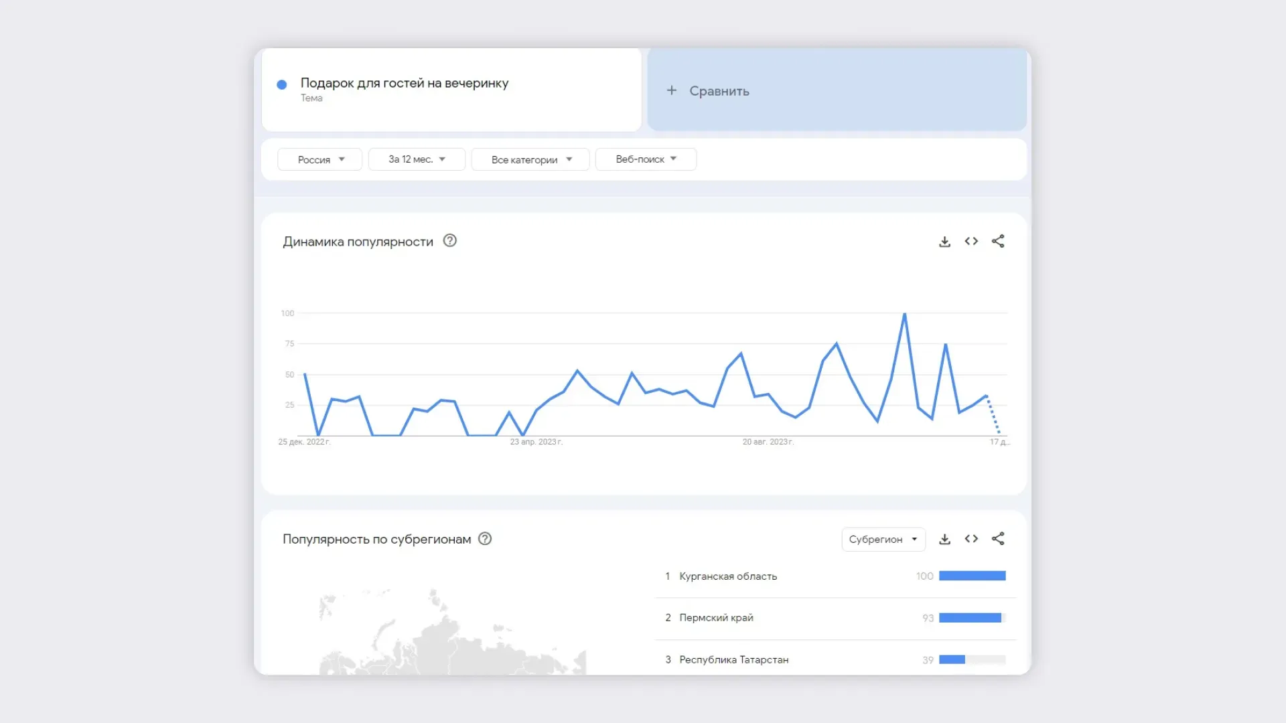The height and width of the screenshot is (723, 1286).
Task: Download the popularity dynamics chart data
Action: pos(944,241)
